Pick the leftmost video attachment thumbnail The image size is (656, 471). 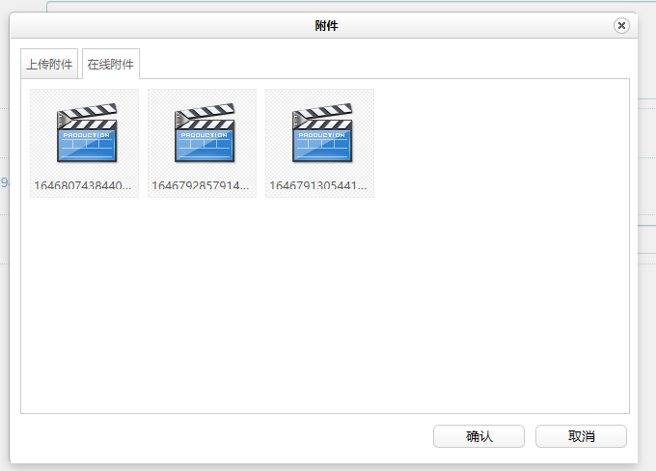coord(85,143)
